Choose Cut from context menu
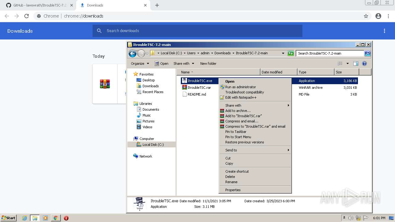 pyautogui.click(x=255, y=158)
